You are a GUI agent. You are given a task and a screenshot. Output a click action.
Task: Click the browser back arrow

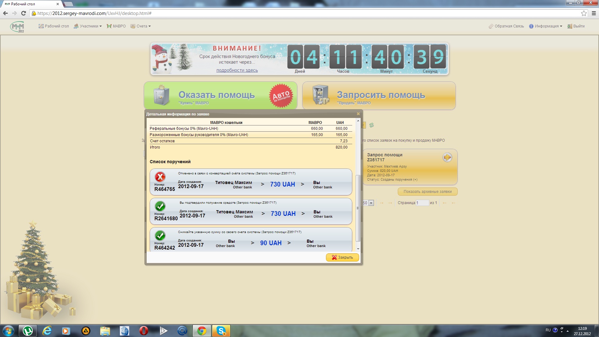pyautogui.click(x=5, y=13)
